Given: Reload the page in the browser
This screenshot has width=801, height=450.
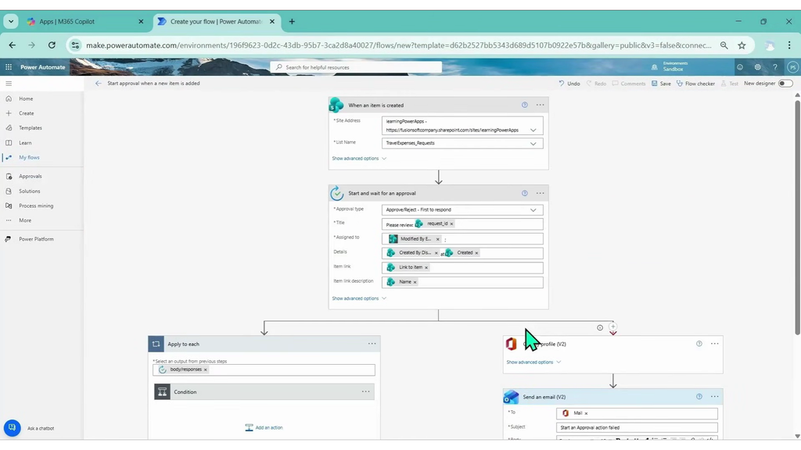Looking at the screenshot, I should 52,45.
